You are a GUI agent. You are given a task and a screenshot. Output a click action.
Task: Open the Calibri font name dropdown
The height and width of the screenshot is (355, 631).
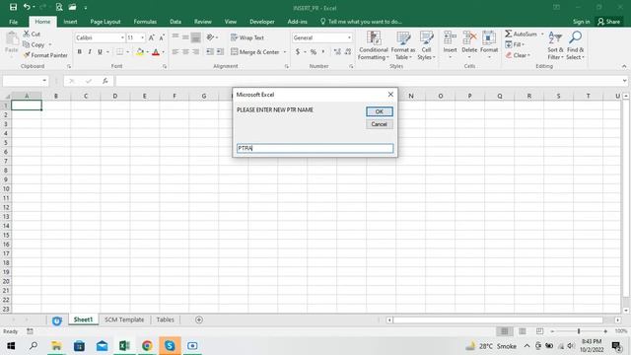tap(122, 37)
